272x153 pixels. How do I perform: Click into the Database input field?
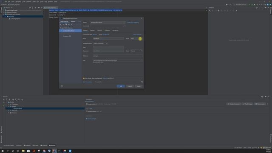pyautogui.click(x=118, y=56)
